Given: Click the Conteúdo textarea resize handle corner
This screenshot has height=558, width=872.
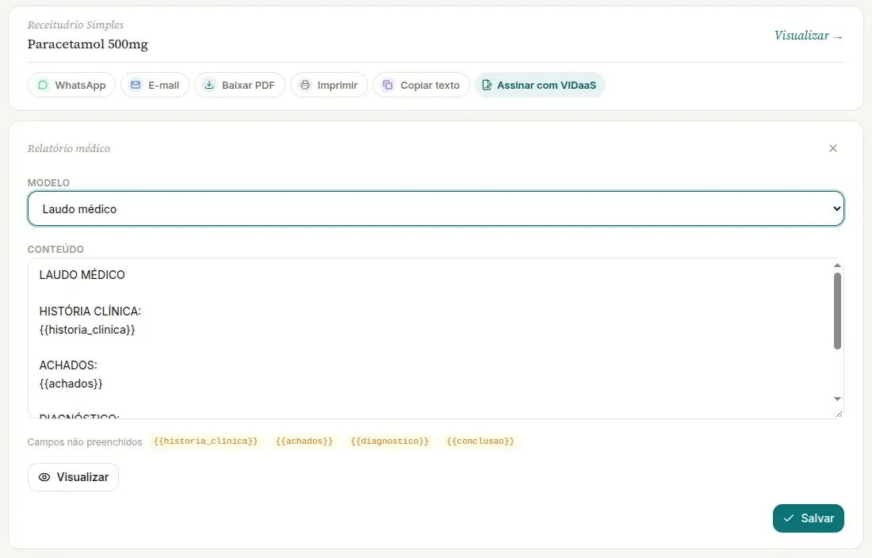Looking at the screenshot, I should [x=839, y=414].
